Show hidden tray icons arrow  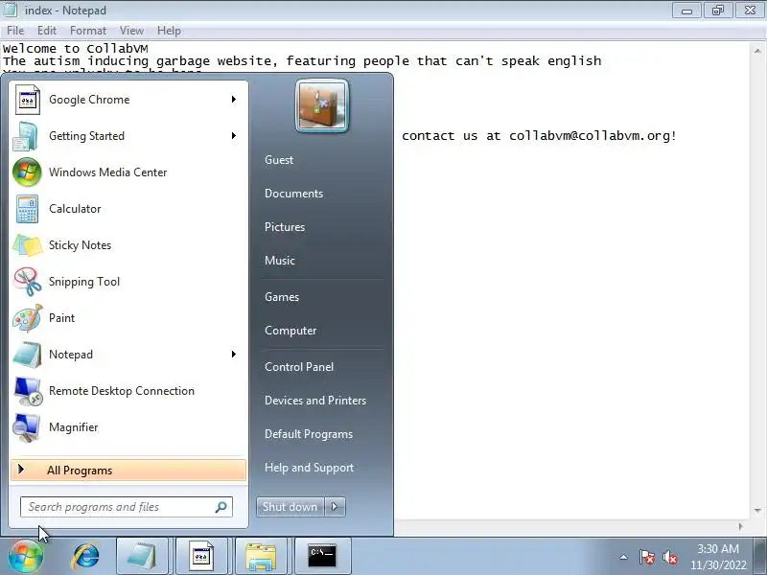624,557
